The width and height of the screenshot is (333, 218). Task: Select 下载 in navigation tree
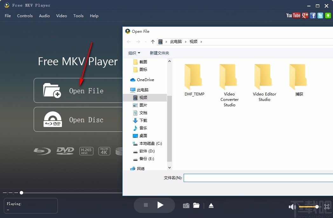click(x=140, y=121)
